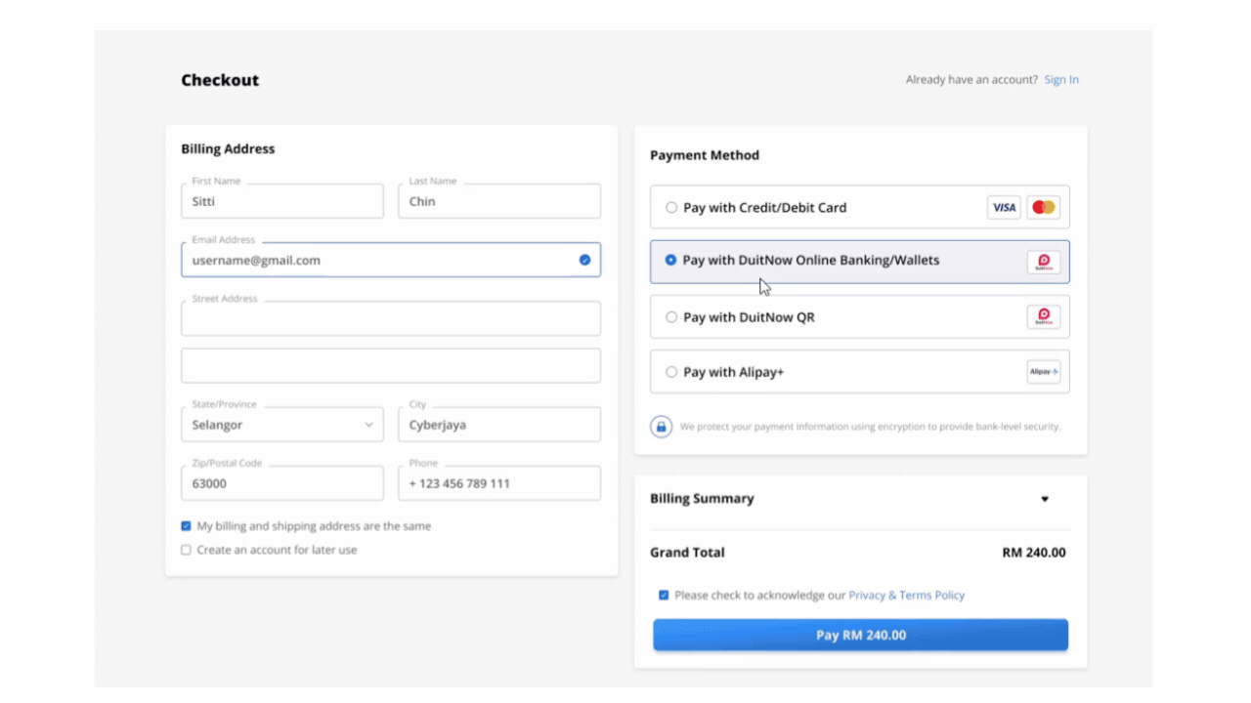Click the City field
Image resolution: width=1251 pixels, height=703 pixels.
click(x=499, y=425)
